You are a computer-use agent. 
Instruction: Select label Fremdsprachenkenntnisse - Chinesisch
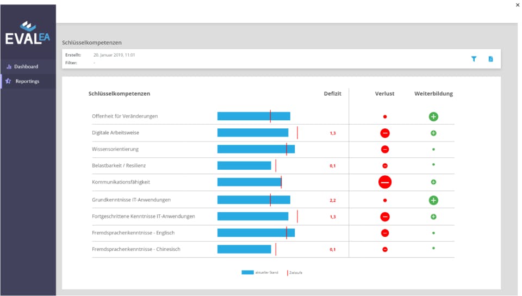pyautogui.click(x=136, y=249)
